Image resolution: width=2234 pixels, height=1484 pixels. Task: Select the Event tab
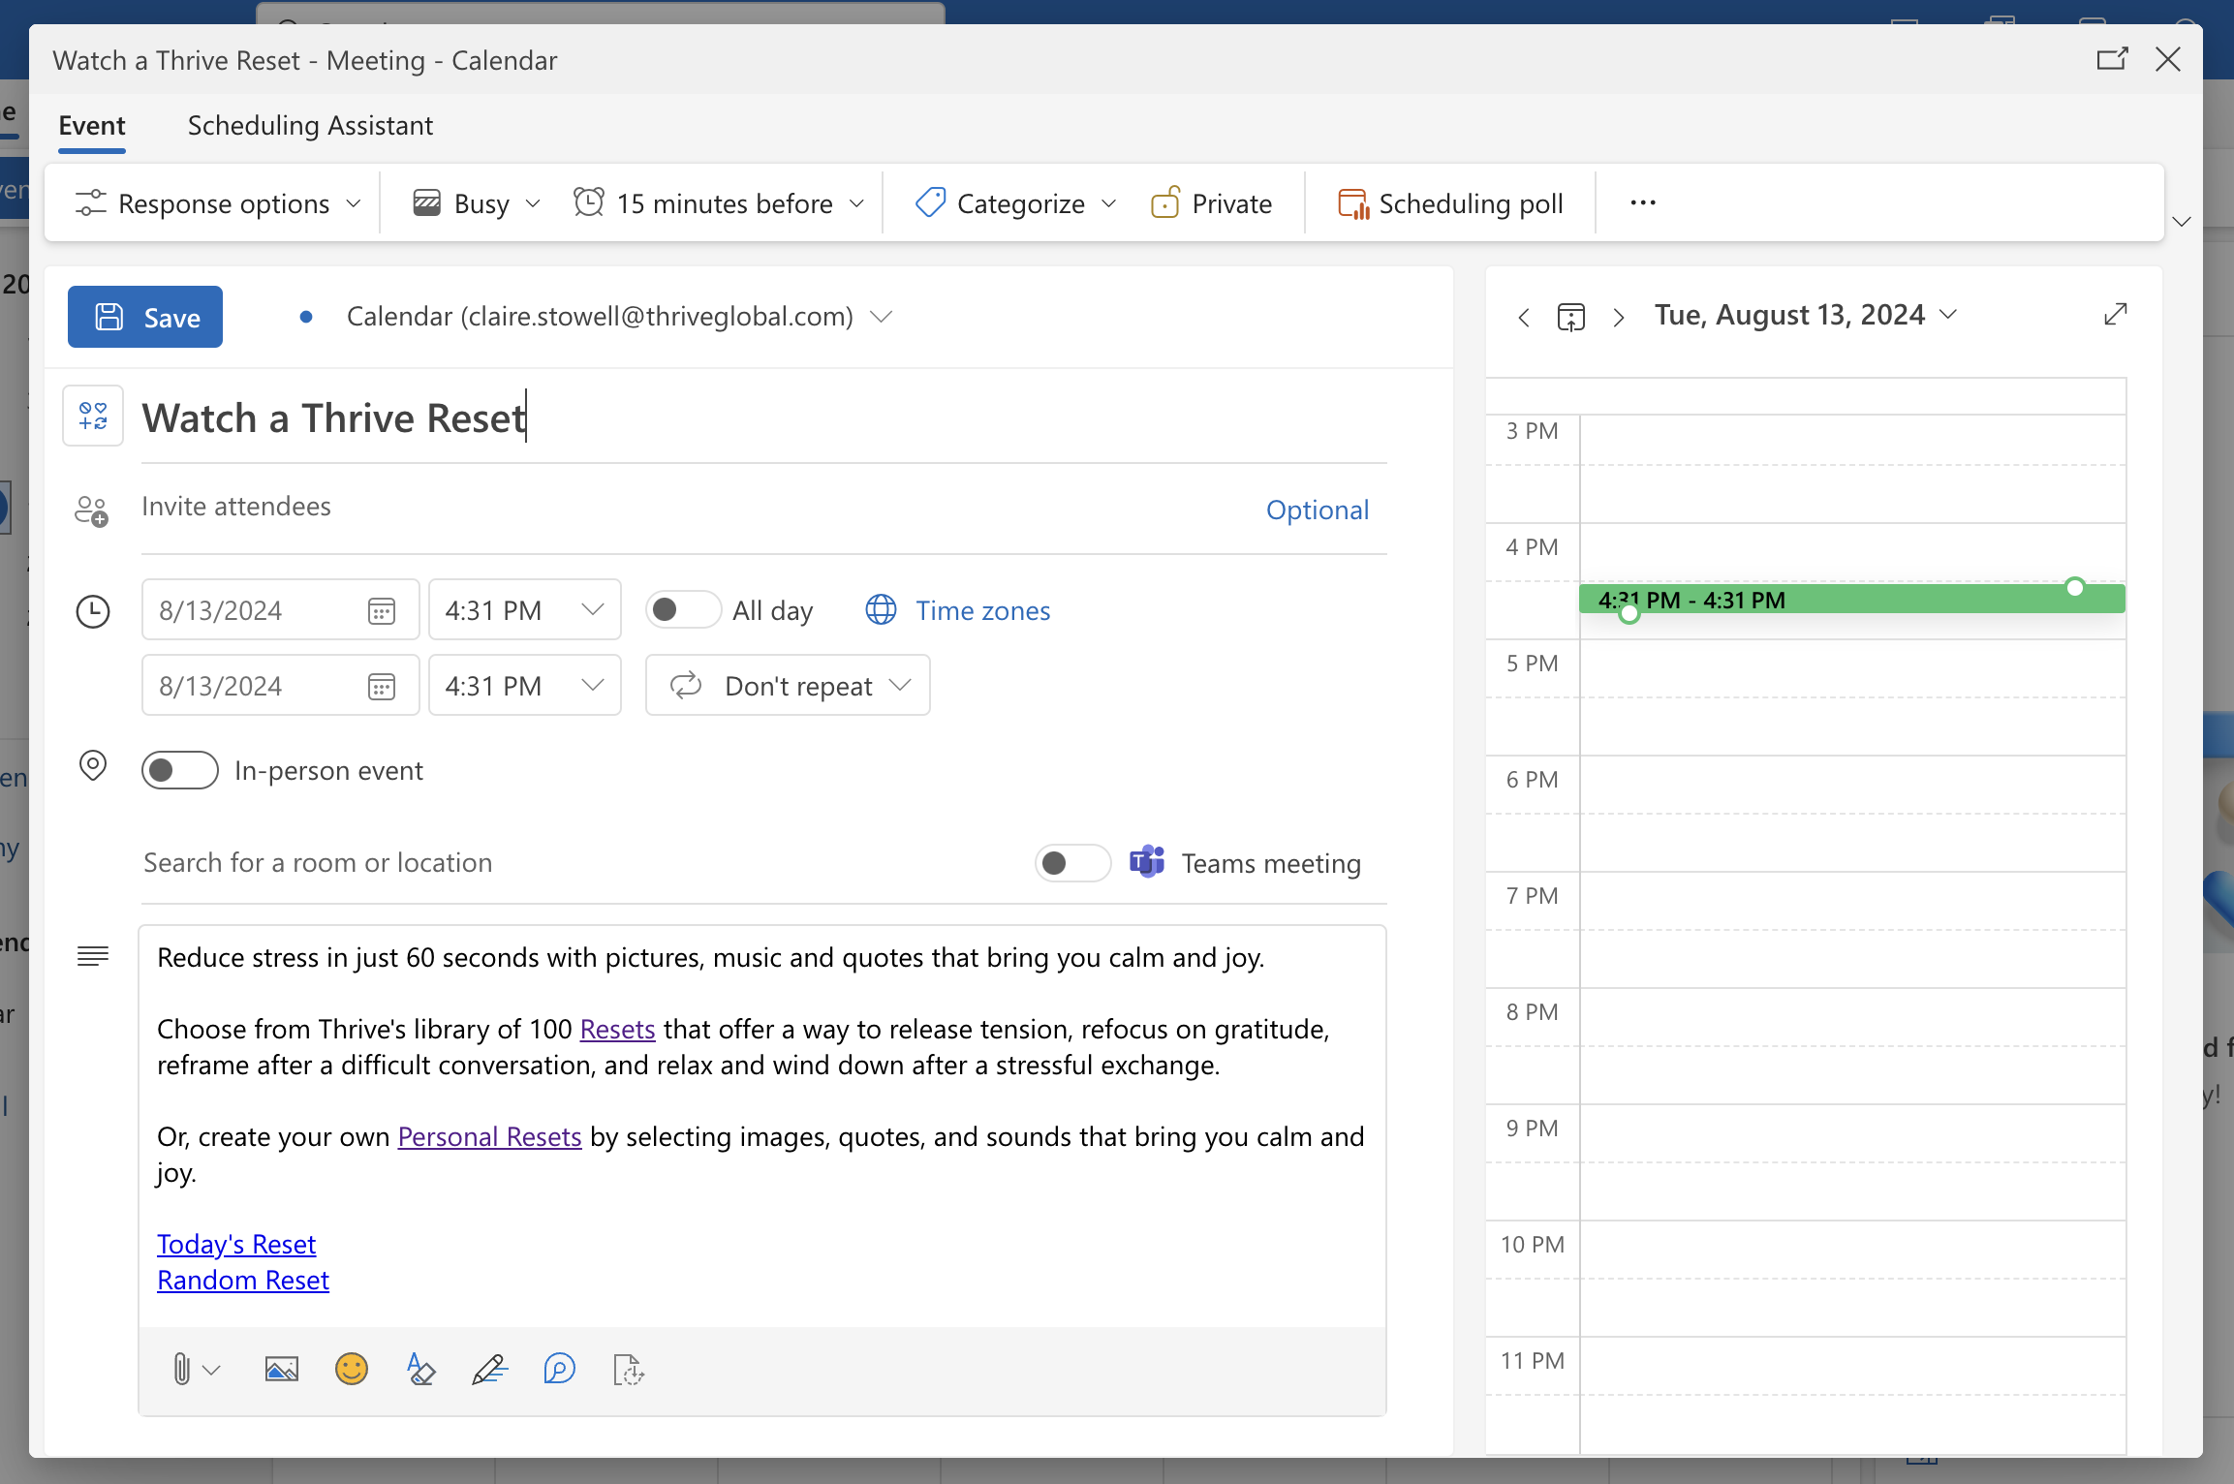(x=92, y=126)
